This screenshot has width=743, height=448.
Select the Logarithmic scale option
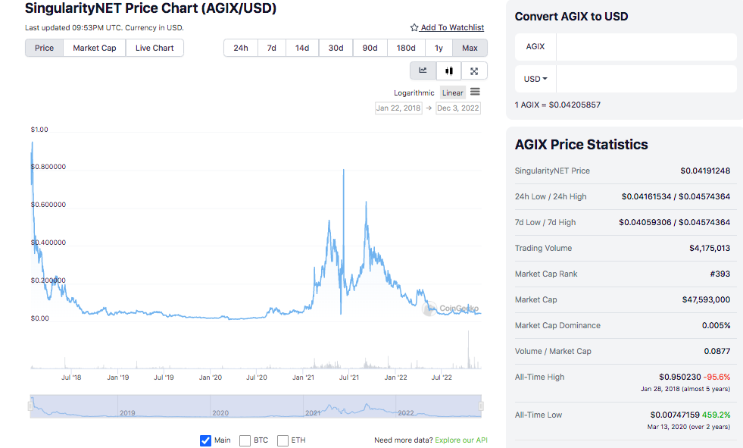pos(414,93)
